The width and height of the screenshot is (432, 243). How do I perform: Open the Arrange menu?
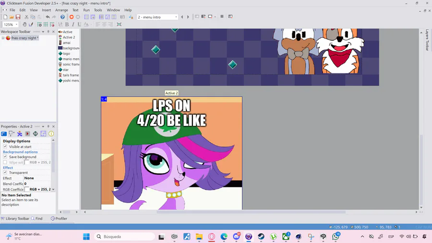point(61,10)
